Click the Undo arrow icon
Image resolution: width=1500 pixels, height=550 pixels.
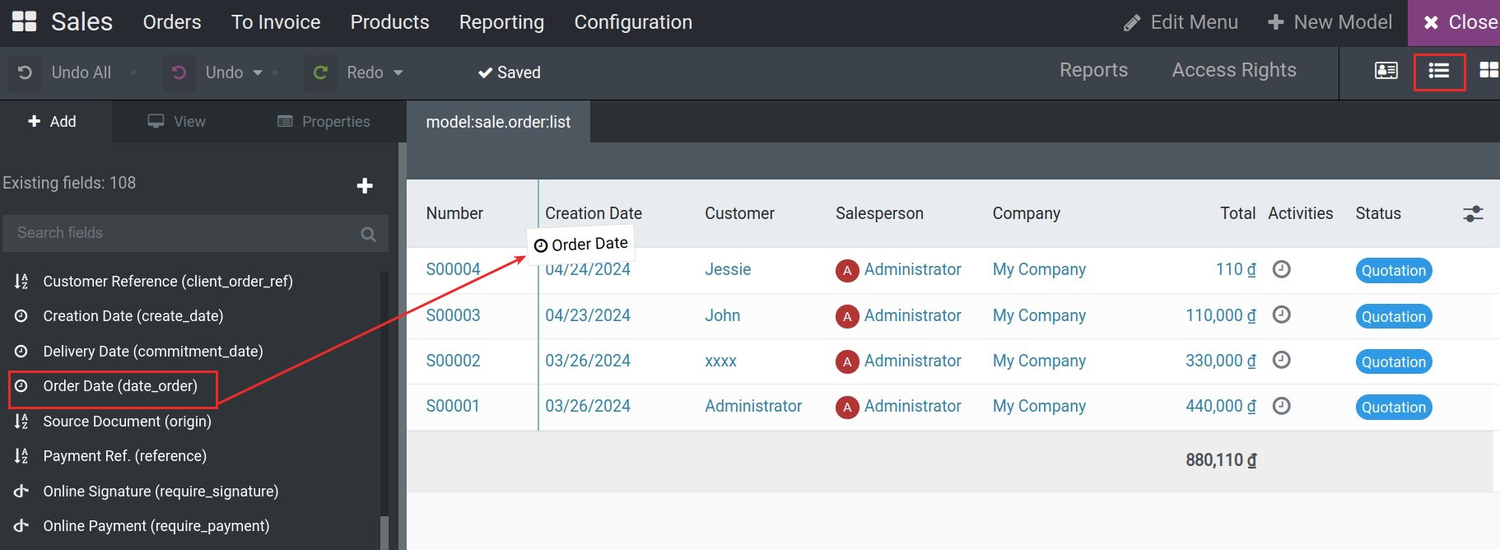tap(179, 72)
